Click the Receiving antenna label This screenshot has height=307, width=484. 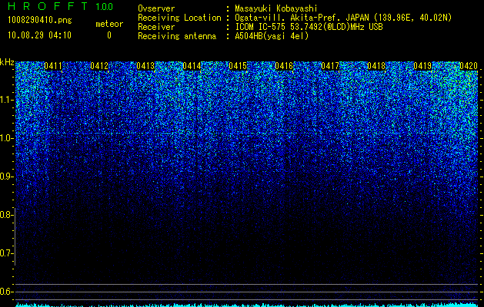(x=177, y=36)
